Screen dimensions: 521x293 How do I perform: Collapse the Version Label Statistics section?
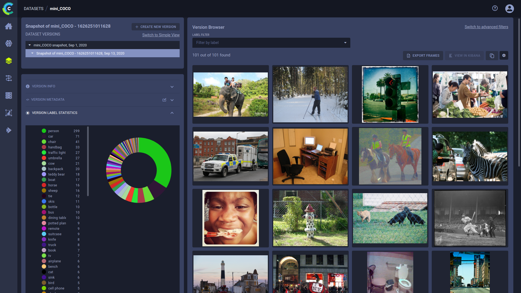(172, 113)
